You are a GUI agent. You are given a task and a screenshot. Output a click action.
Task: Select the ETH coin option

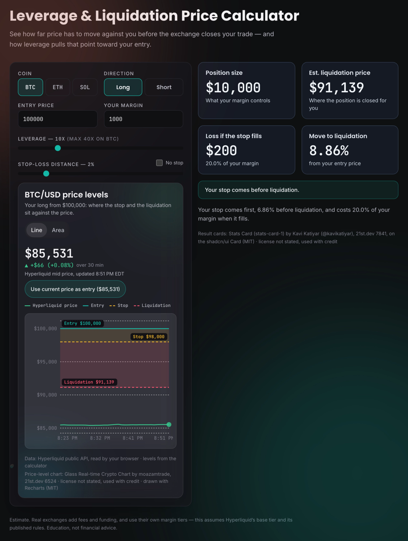coord(58,87)
